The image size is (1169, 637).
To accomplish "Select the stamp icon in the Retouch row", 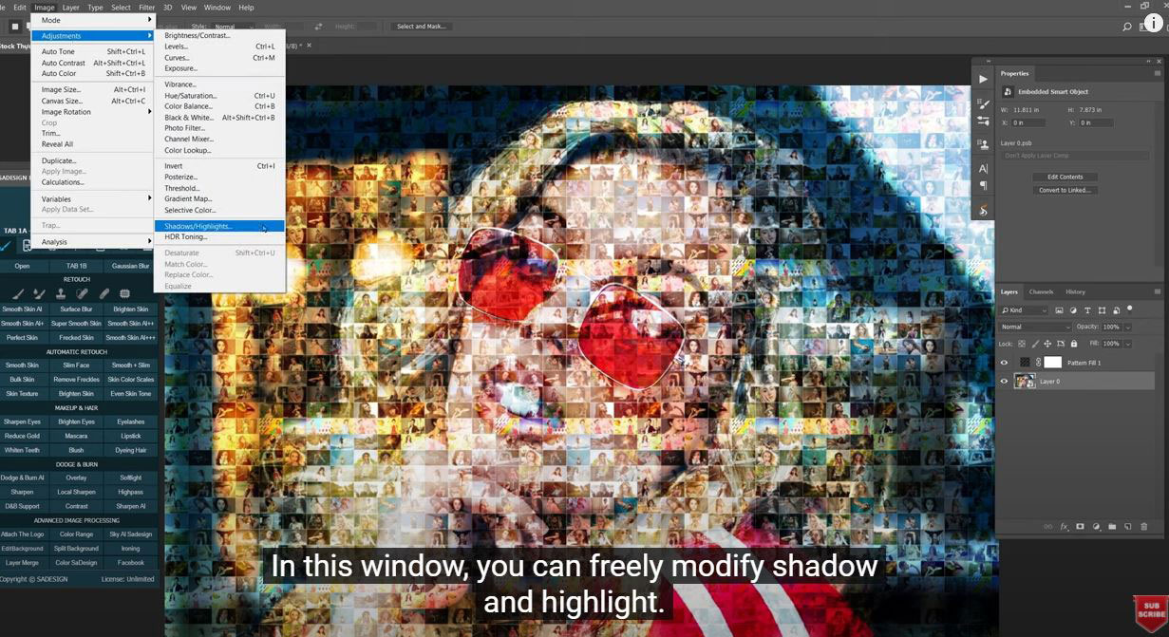I will pyautogui.click(x=61, y=293).
